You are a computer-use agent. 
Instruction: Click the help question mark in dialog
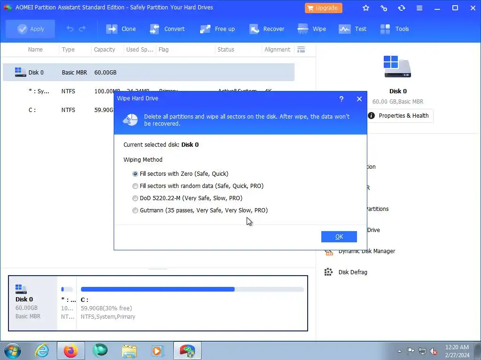[x=341, y=99]
